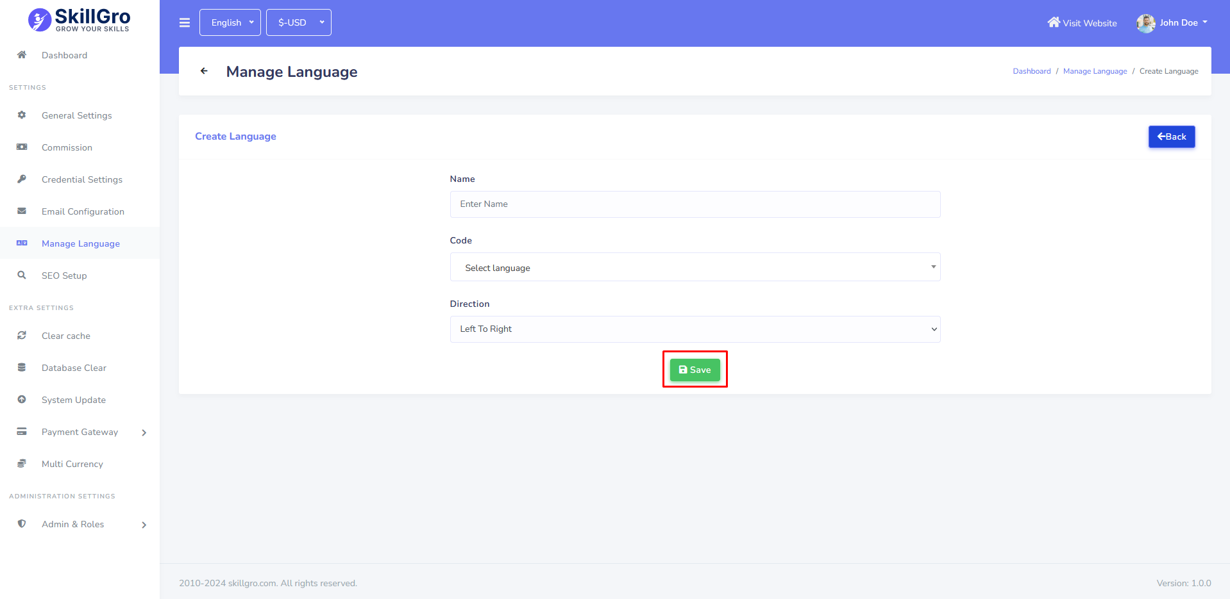Click Dashboard breadcrumb link
The image size is (1230, 599).
[x=1032, y=71]
